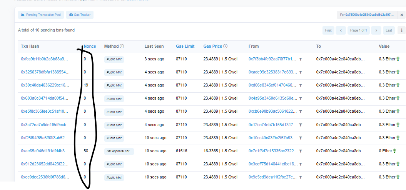Viewport: 406px width, 190px height.
Task: Open transaction 0xf25f94f65a6f98f8ab52
Action: [x=45, y=138]
